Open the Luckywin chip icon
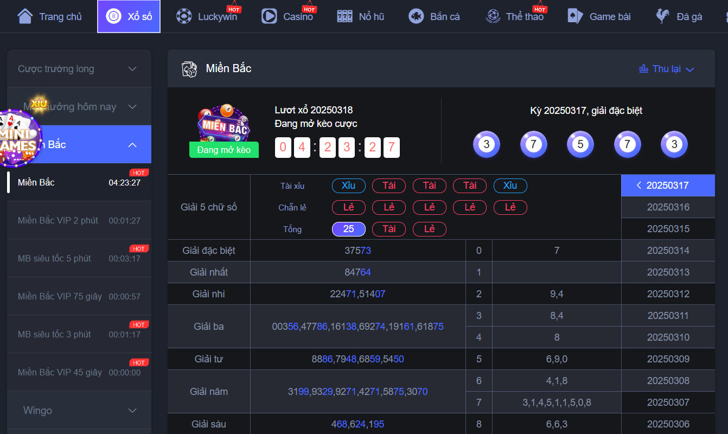Image resolution: width=728 pixels, height=434 pixels. point(184,16)
